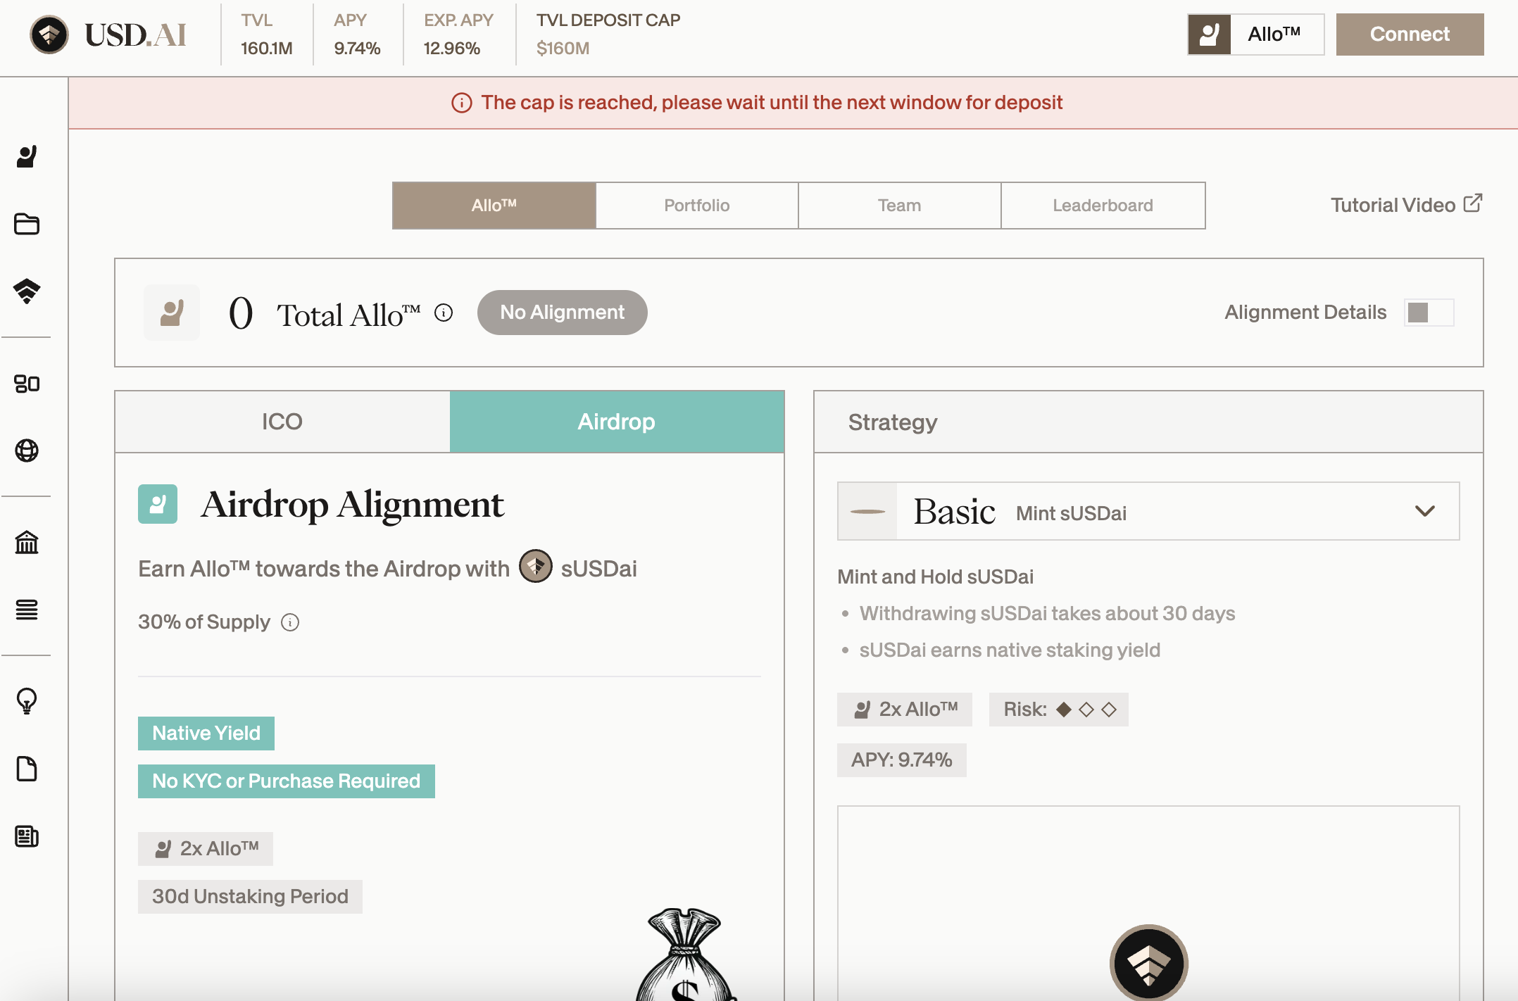Switch to the ICO tab

point(282,422)
